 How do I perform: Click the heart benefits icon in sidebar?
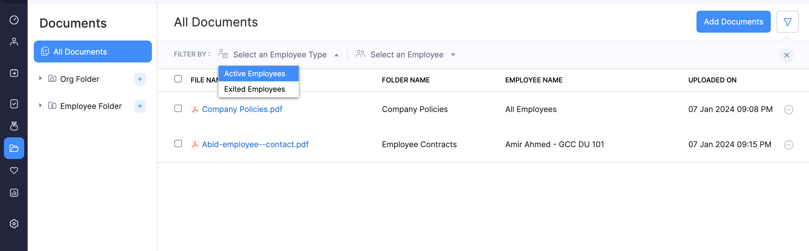[x=14, y=170]
